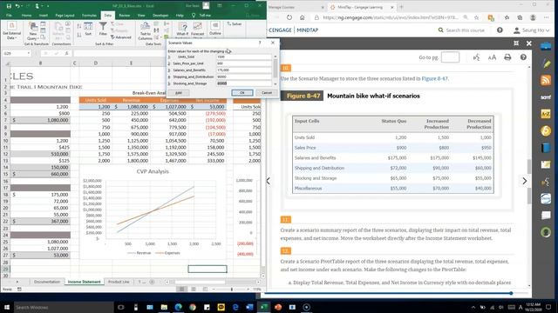
Task: Click the orange RSS feed icon in the sidebar
Action: (546, 80)
